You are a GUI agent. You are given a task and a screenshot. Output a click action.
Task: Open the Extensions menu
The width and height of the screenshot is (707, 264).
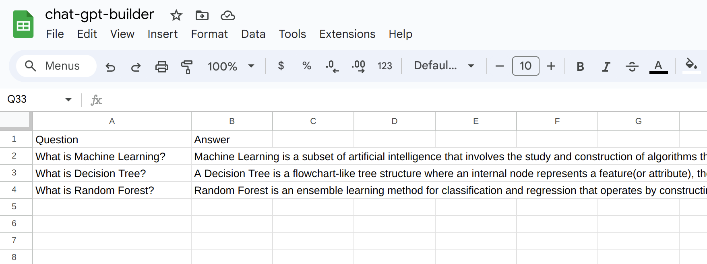point(347,34)
